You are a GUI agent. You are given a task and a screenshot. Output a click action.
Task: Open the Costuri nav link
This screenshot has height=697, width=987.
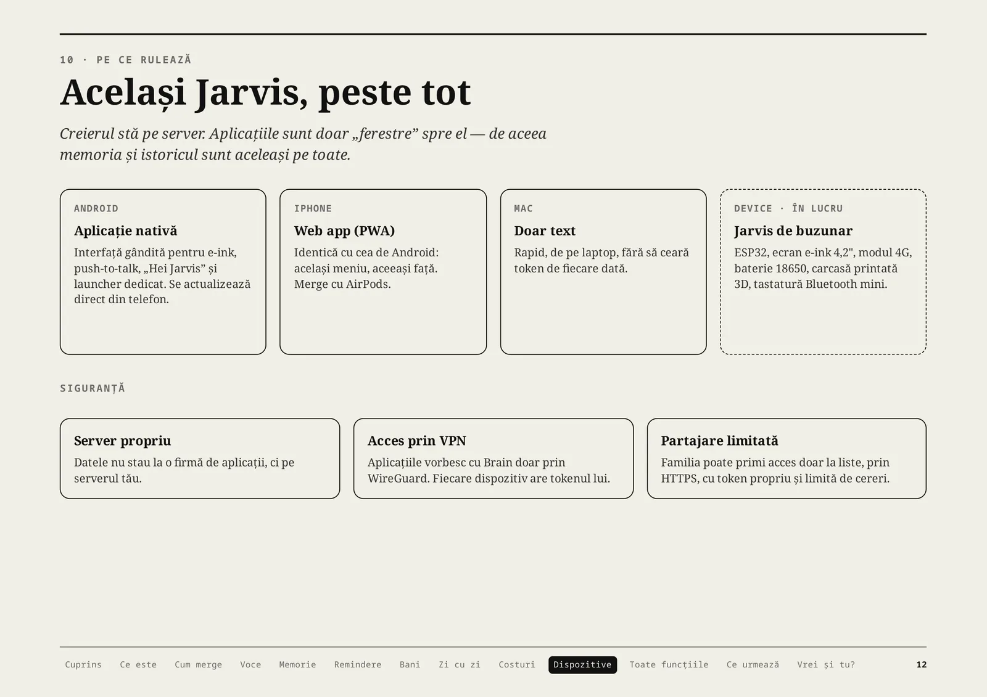pos(517,664)
